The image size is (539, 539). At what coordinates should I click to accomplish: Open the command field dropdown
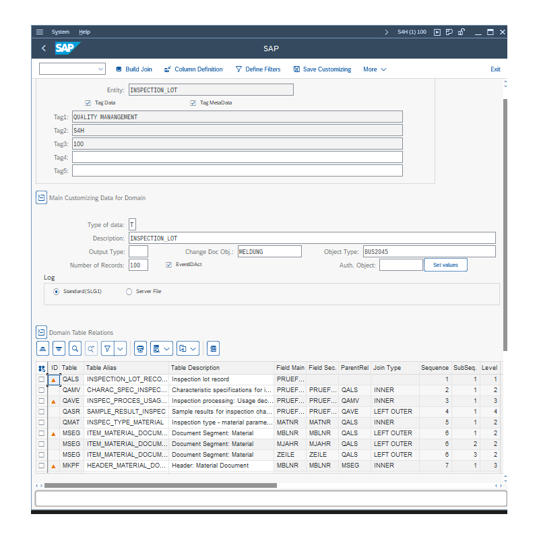(101, 69)
